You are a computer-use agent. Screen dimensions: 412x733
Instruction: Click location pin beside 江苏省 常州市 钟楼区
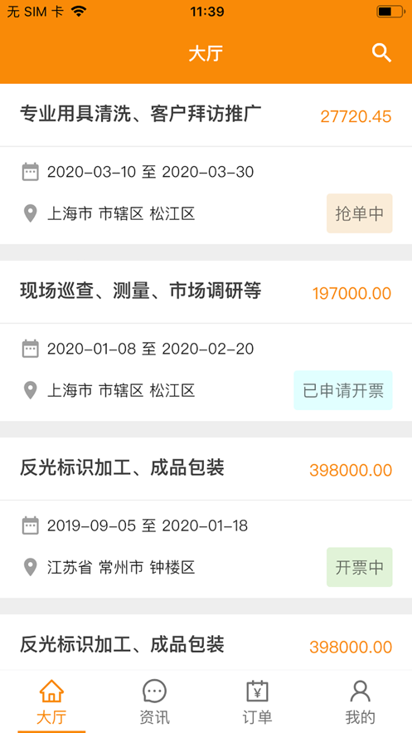(x=31, y=568)
